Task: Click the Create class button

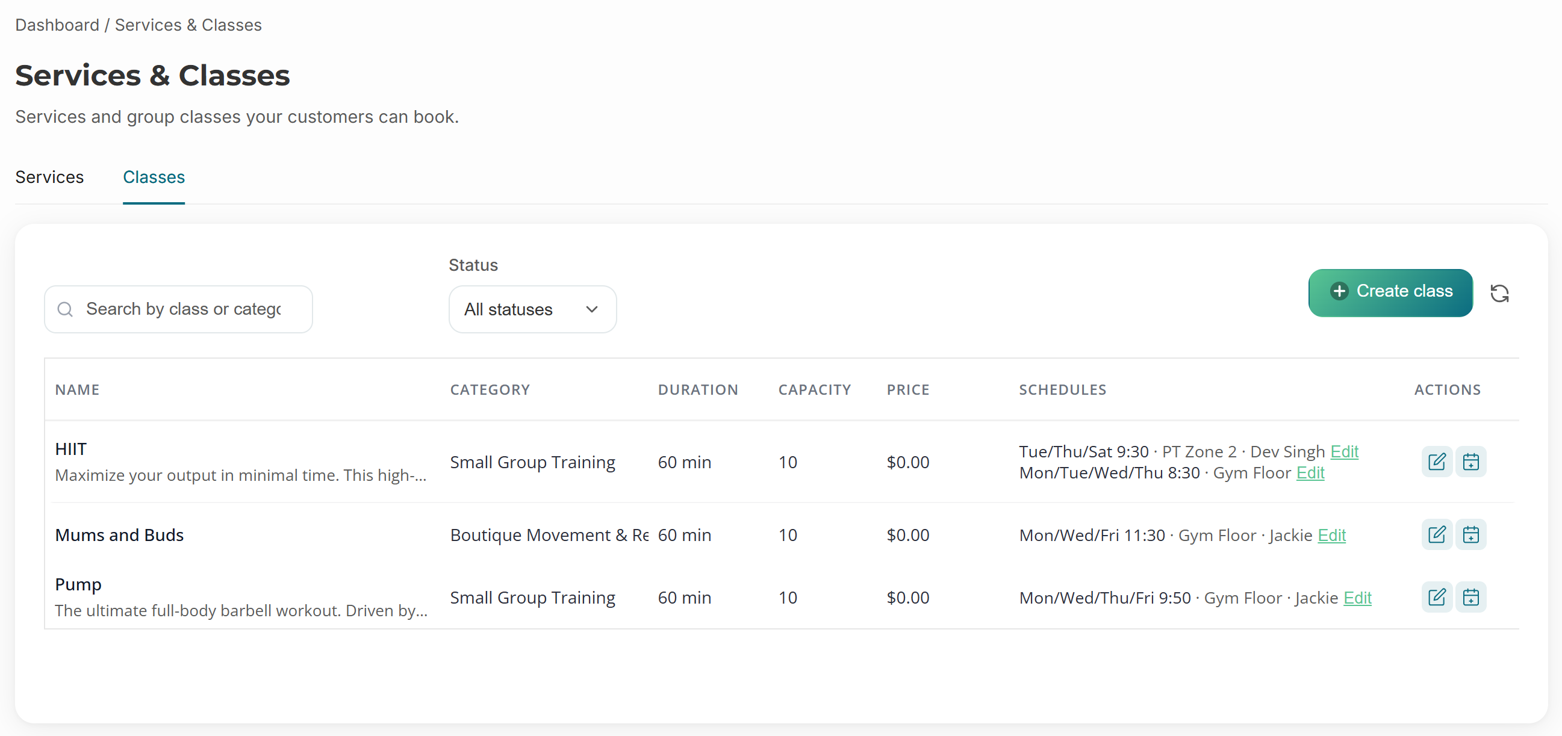Action: coord(1390,293)
